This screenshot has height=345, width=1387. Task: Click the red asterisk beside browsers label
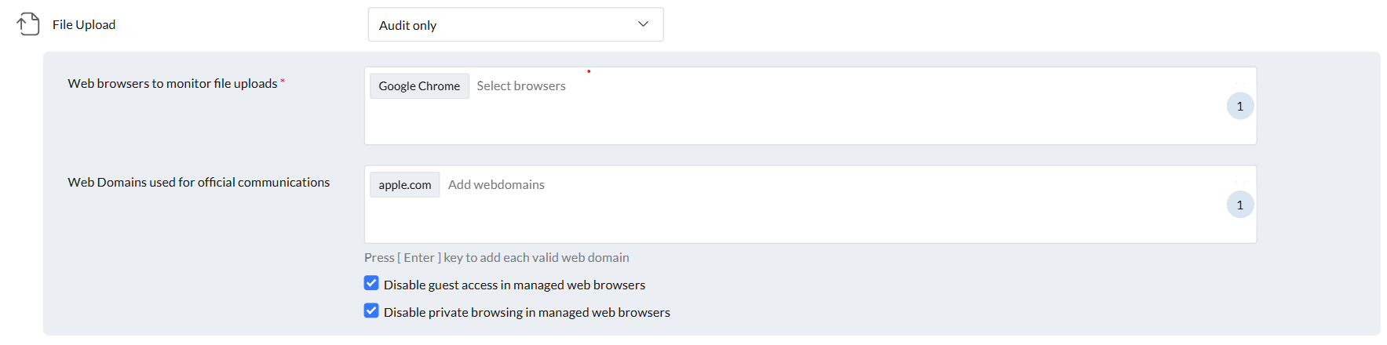point(283,82)
